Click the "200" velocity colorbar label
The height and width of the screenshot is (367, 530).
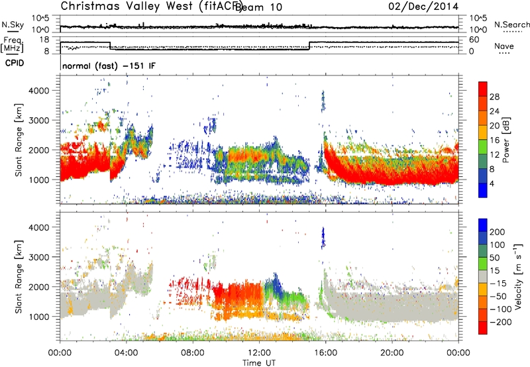498,232
